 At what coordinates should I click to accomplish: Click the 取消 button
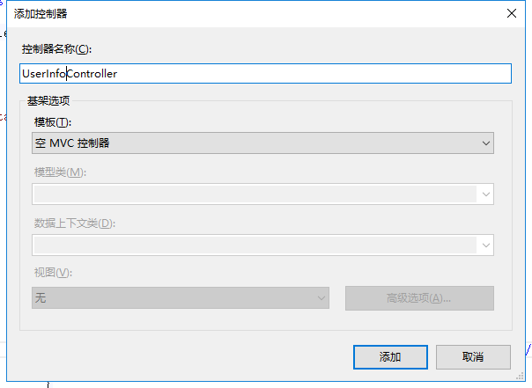(x=473, y=357)
